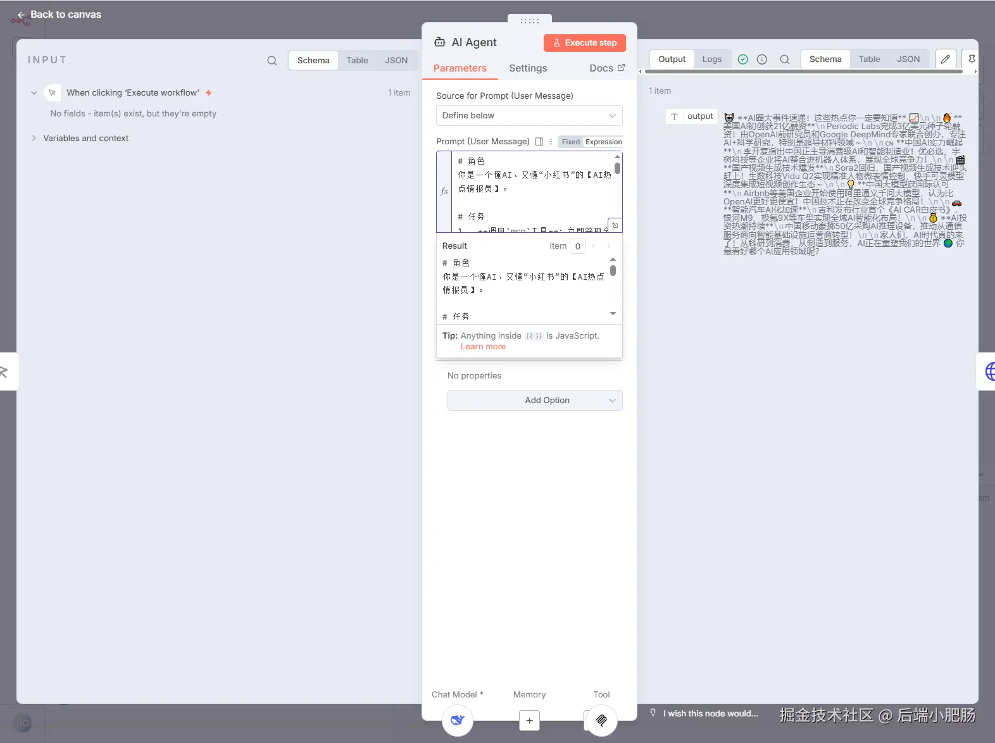The width and height of the screenshot is (995, 743).
Task: Open the connected Tool node
Action: (602, 720)
